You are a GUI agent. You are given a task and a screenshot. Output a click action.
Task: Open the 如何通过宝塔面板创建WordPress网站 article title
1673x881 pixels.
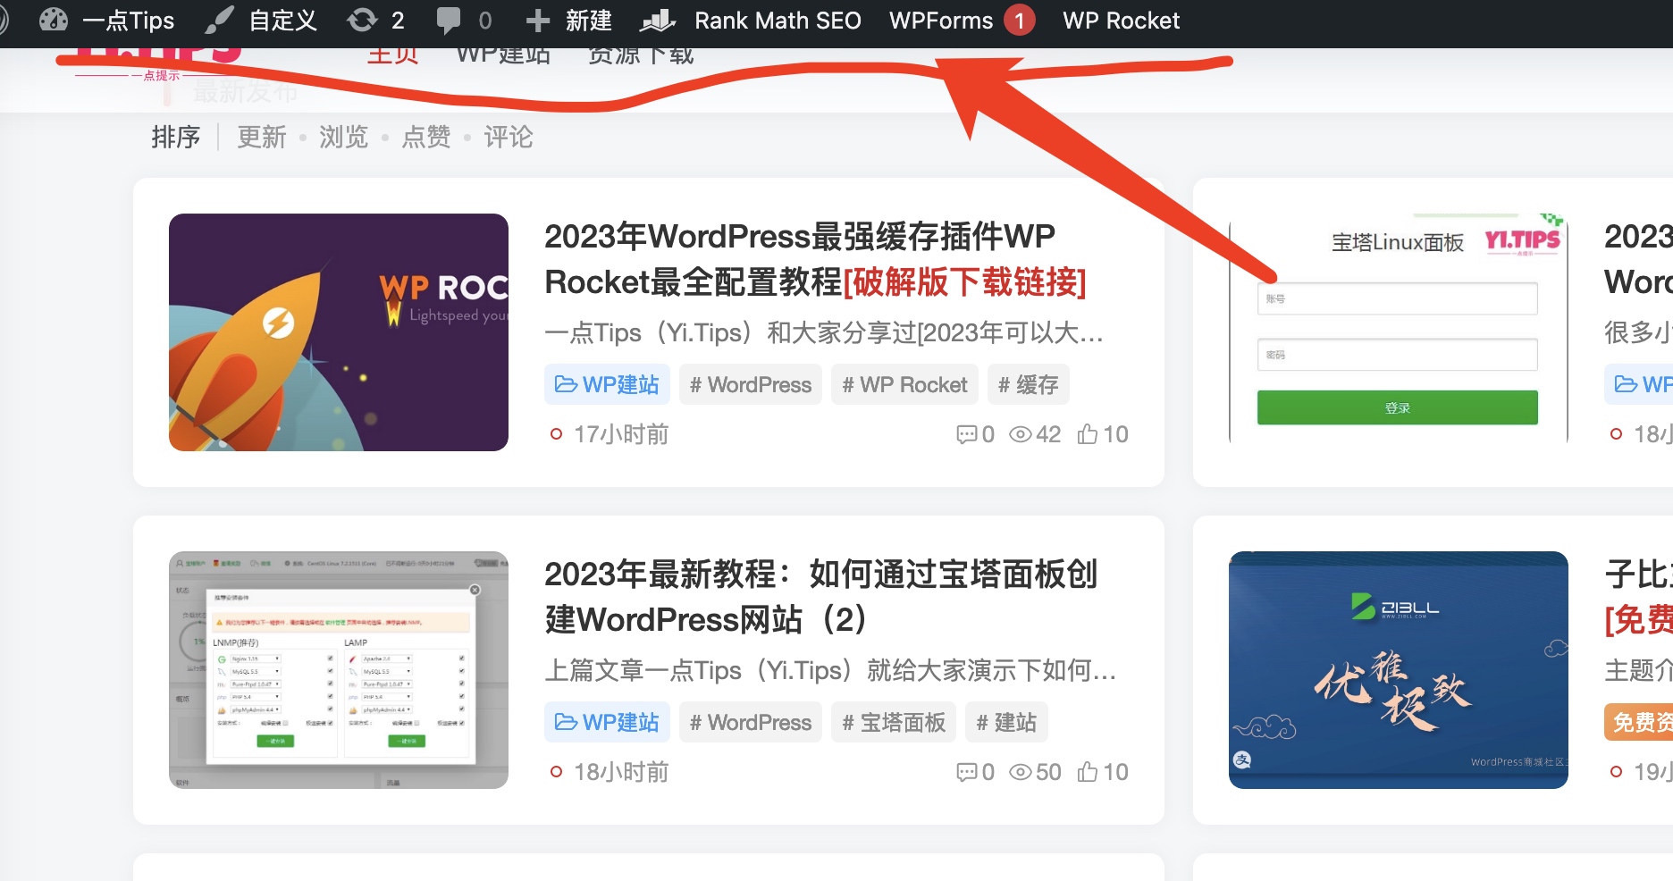click(820, 597)
